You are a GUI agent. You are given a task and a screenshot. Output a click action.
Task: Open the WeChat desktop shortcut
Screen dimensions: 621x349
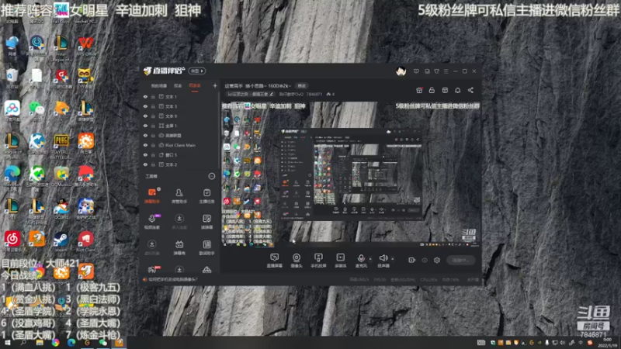(36, 110)
